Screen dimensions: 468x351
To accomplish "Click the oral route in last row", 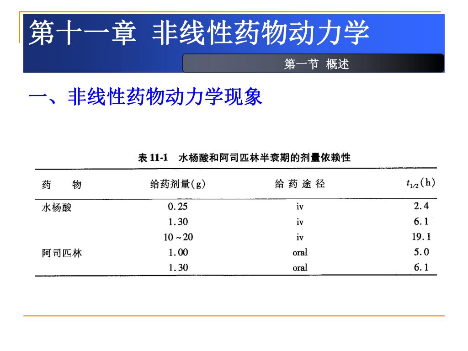I will tap(300, 268).
